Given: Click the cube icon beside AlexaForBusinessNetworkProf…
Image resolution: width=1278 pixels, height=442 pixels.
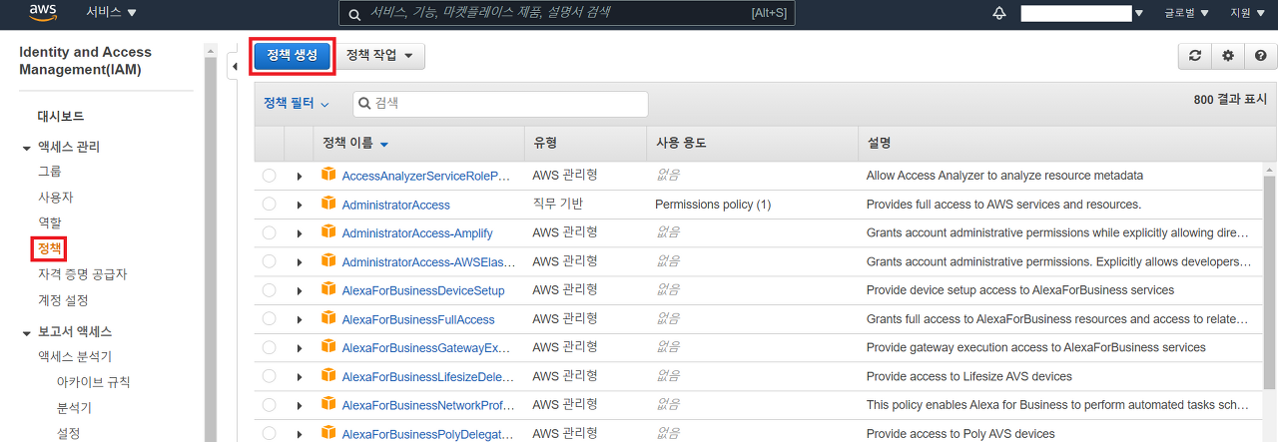Looking at the screenshot, I should [327, 405].
